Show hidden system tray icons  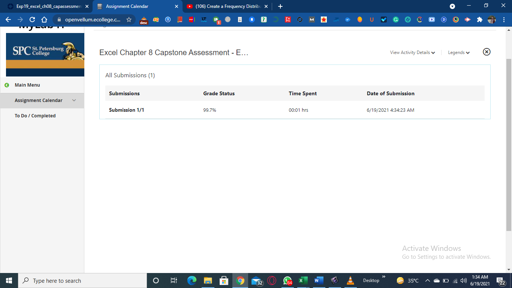coord(428,280)
